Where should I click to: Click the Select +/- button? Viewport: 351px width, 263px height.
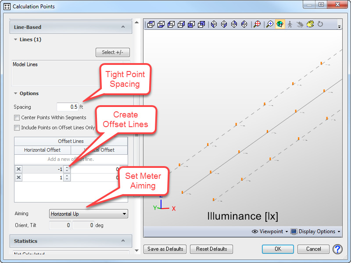[113, 53]
